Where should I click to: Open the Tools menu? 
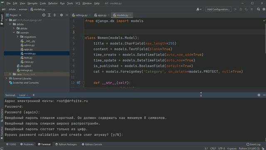coord(70,3)
